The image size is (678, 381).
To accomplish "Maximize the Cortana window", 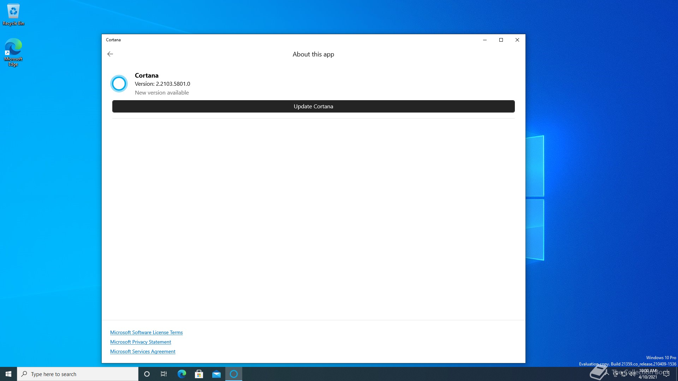I will point(501,40).
